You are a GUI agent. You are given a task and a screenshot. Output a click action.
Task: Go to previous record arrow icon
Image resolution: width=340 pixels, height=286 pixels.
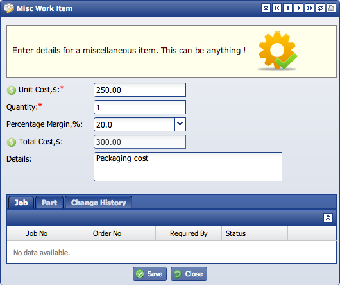[x=287, y=8]
